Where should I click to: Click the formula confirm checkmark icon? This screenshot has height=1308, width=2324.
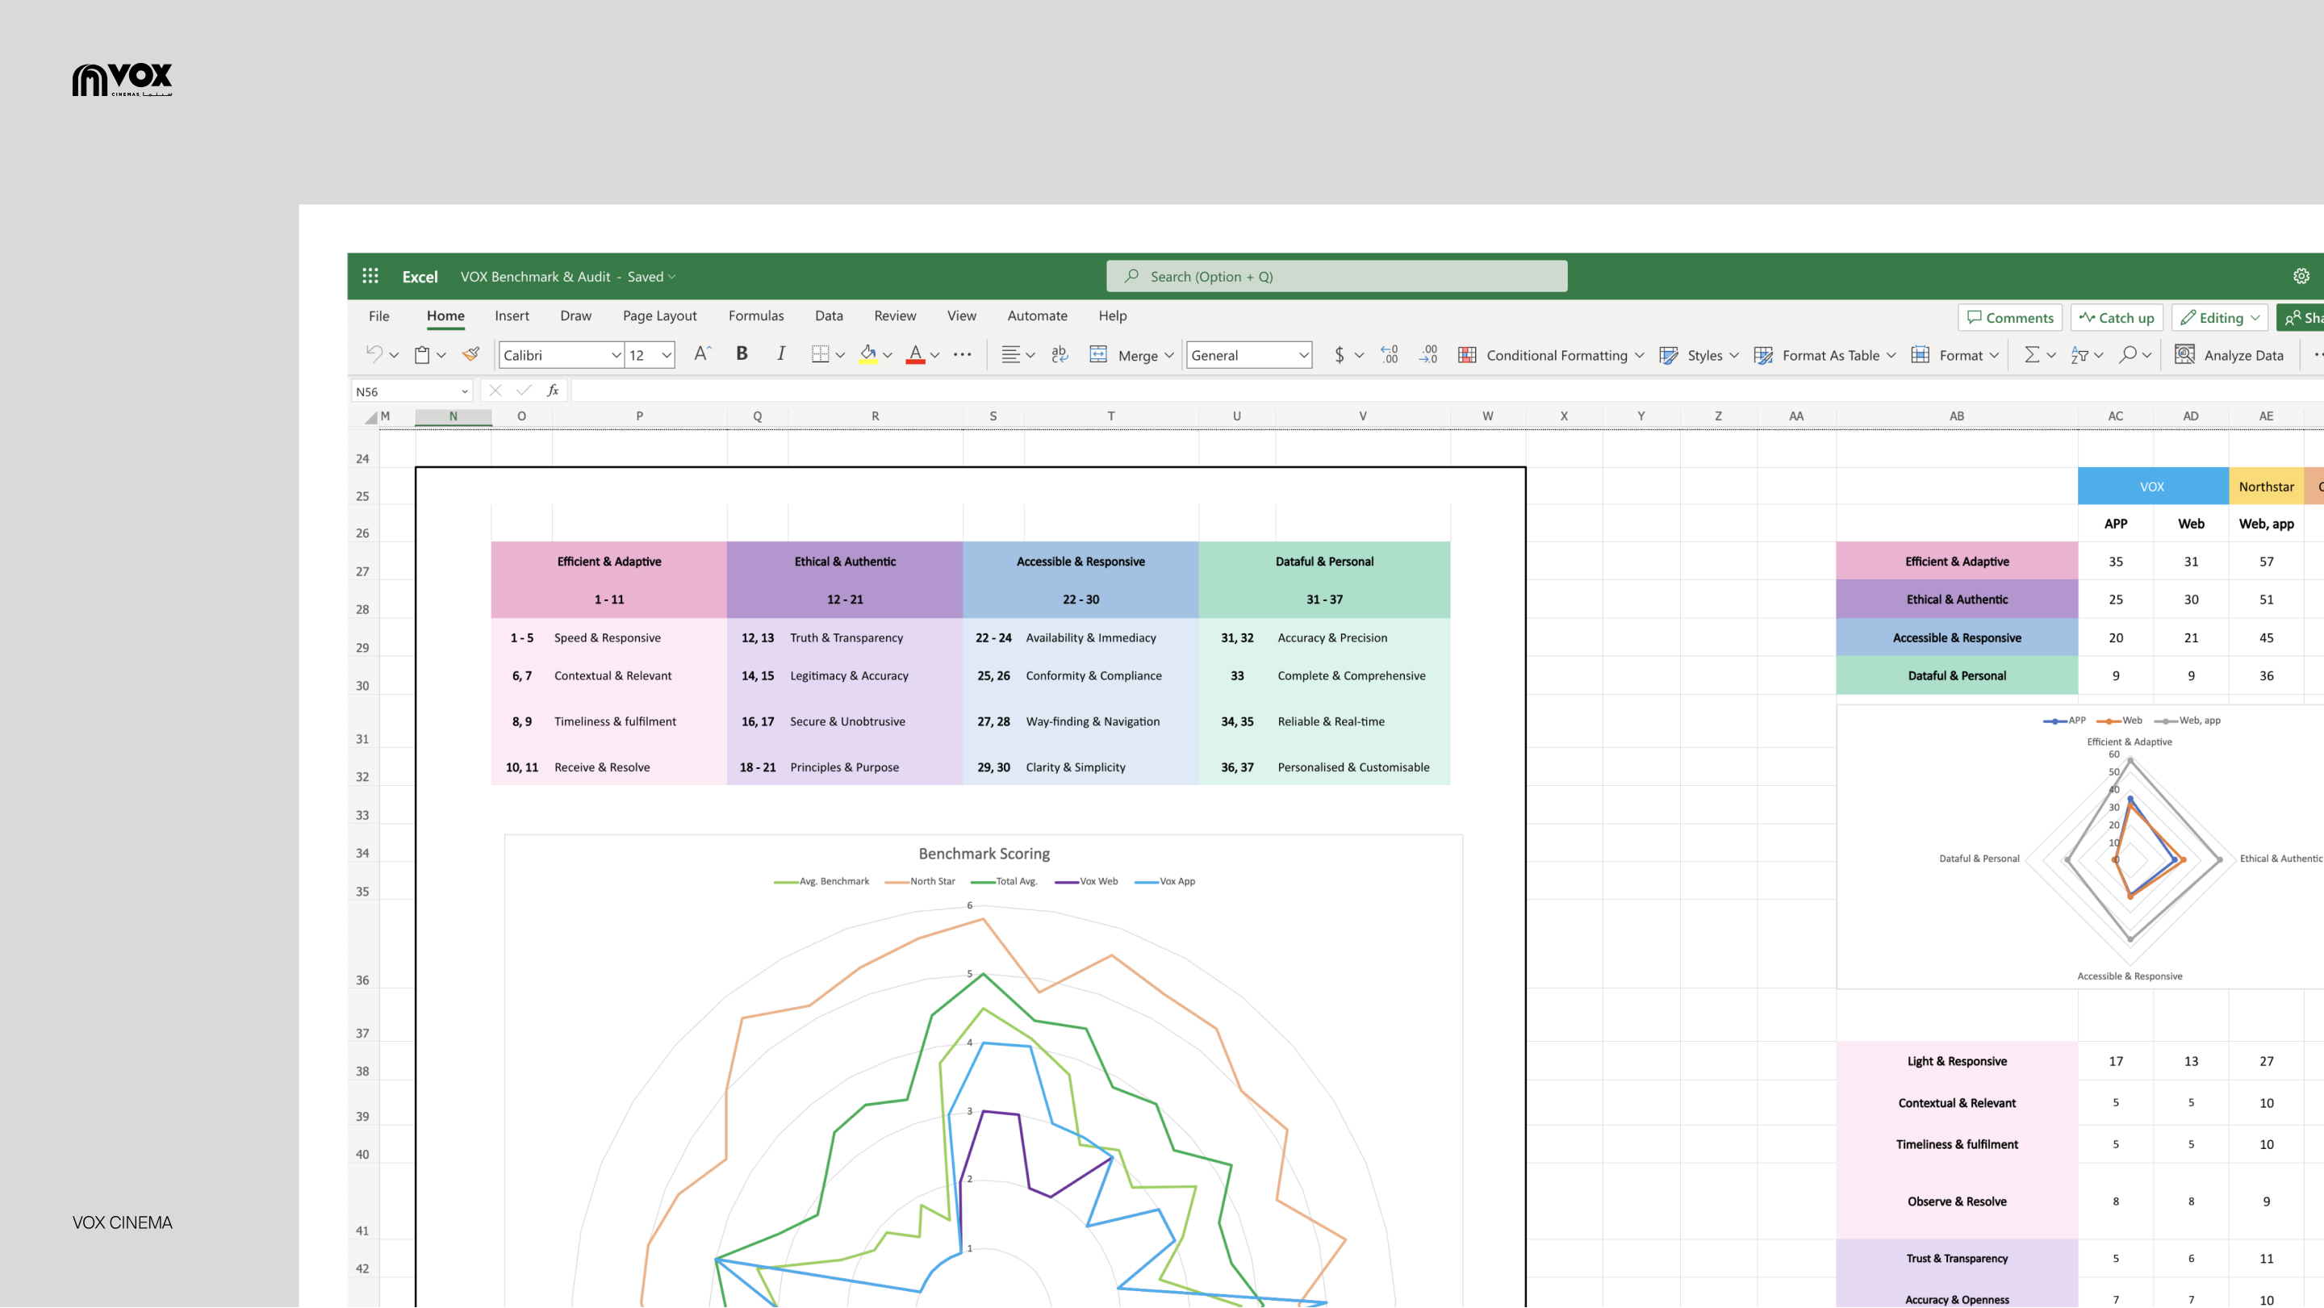pyautogui.click(x=525, y=391)
